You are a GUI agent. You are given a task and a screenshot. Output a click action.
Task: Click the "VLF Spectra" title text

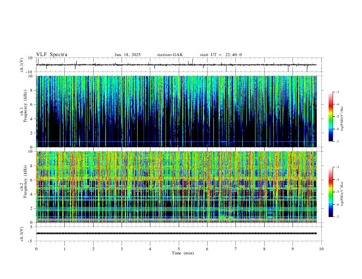52,55
